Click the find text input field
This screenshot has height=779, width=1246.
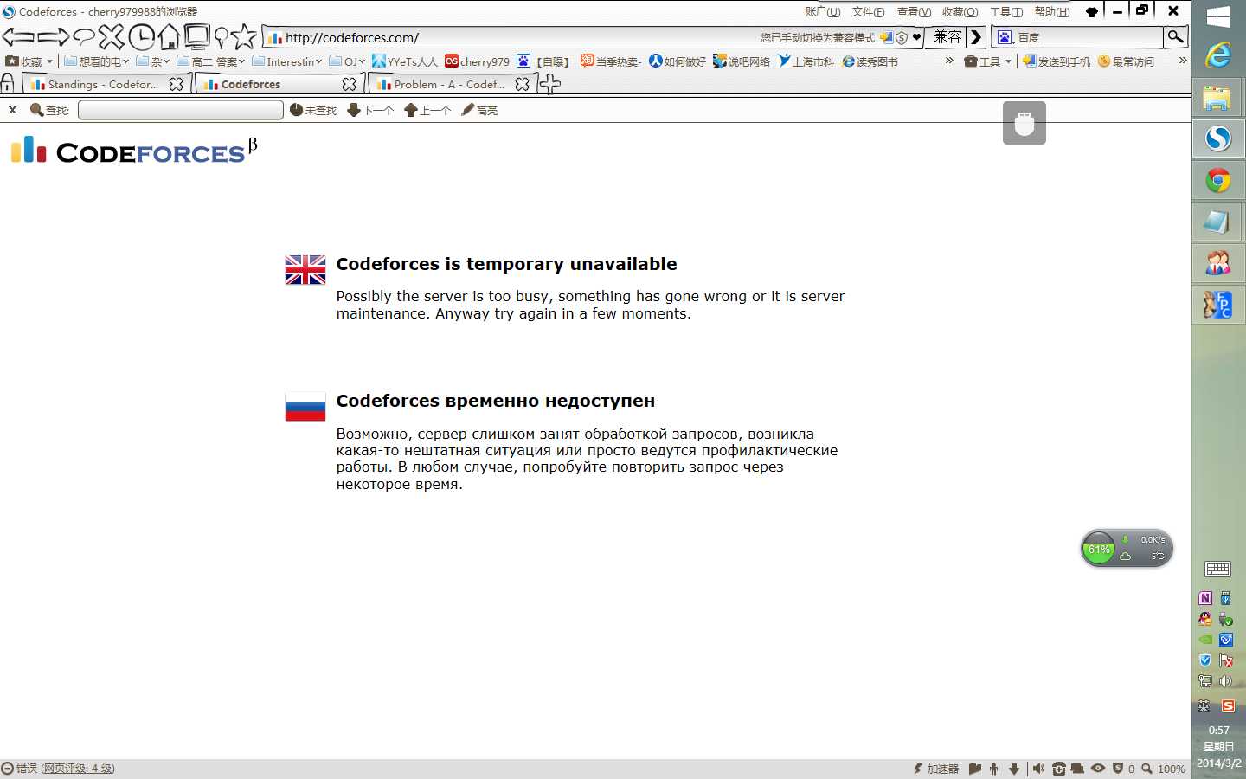pyautogui.click(x=180, y=110)
